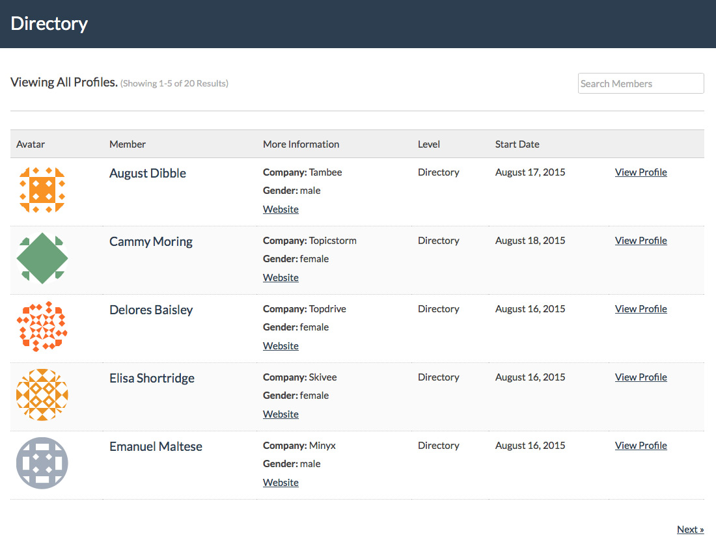Click Elisa Shortridge's Directory level cell
This screenshot has height=540, width=716.
tap(438, 377)
